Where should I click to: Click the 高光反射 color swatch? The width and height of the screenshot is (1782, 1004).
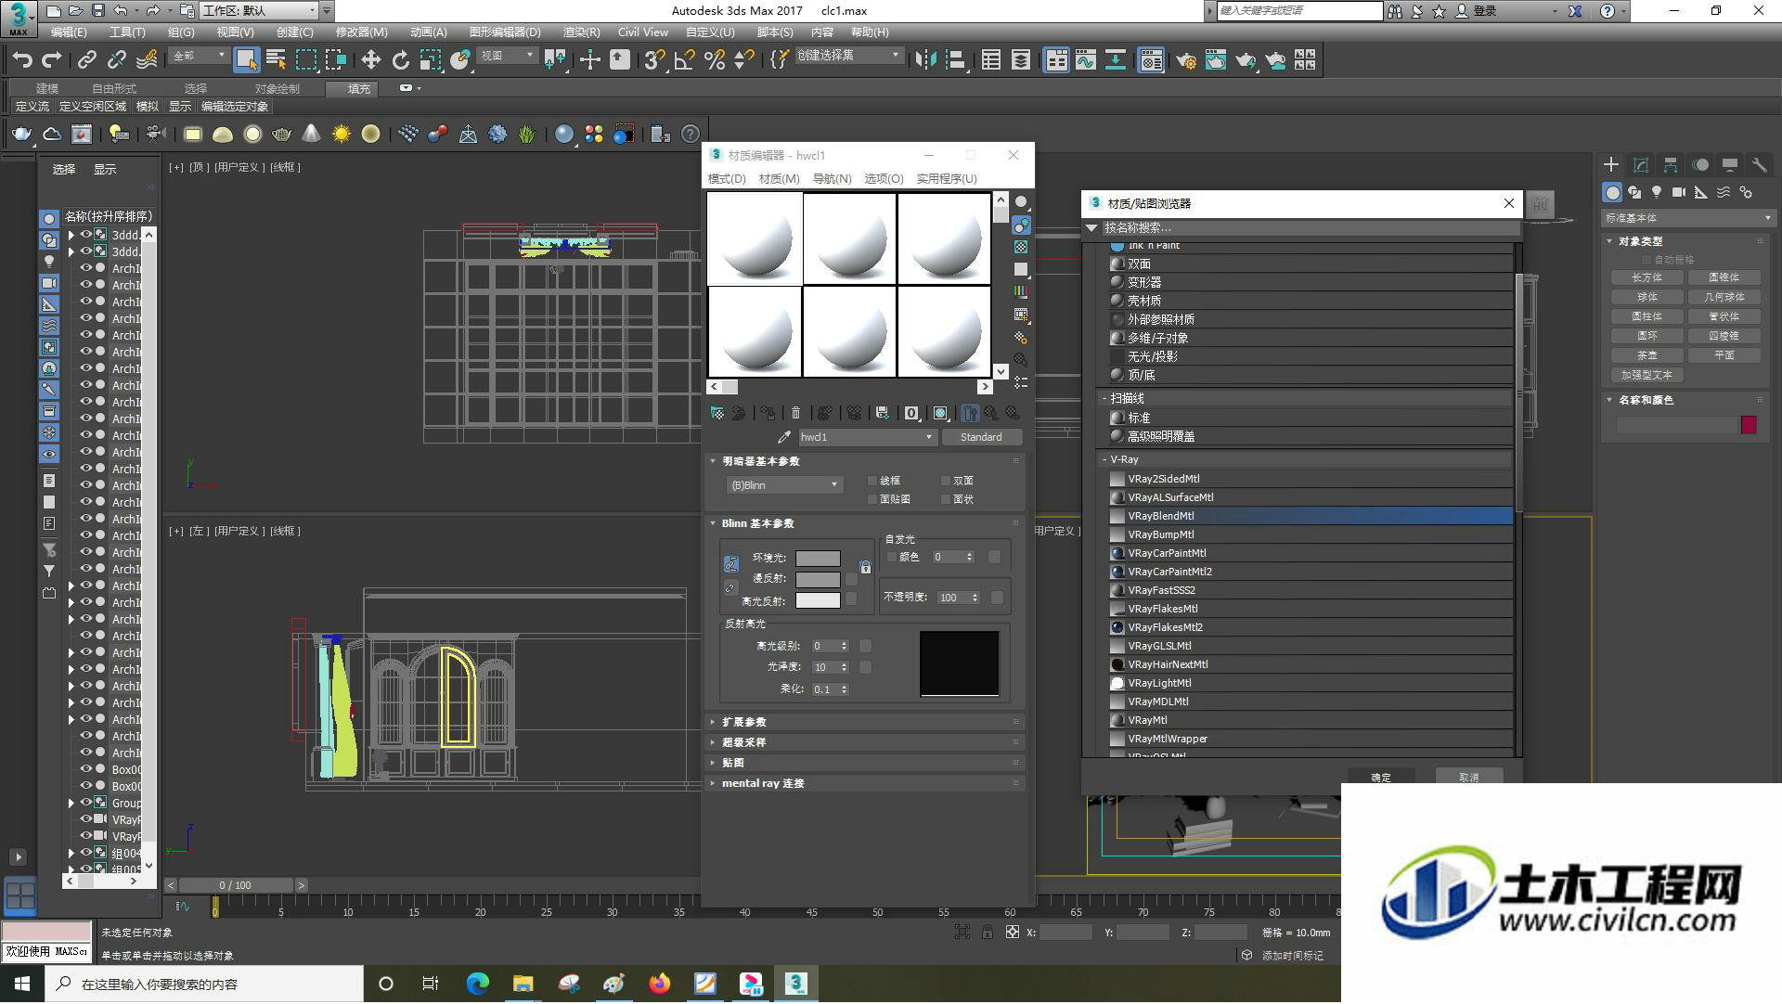pyautogui.click(x=818, y=601)
